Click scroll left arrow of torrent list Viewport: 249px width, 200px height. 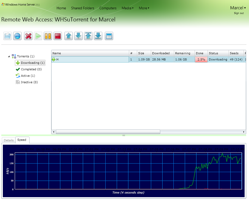54,132
